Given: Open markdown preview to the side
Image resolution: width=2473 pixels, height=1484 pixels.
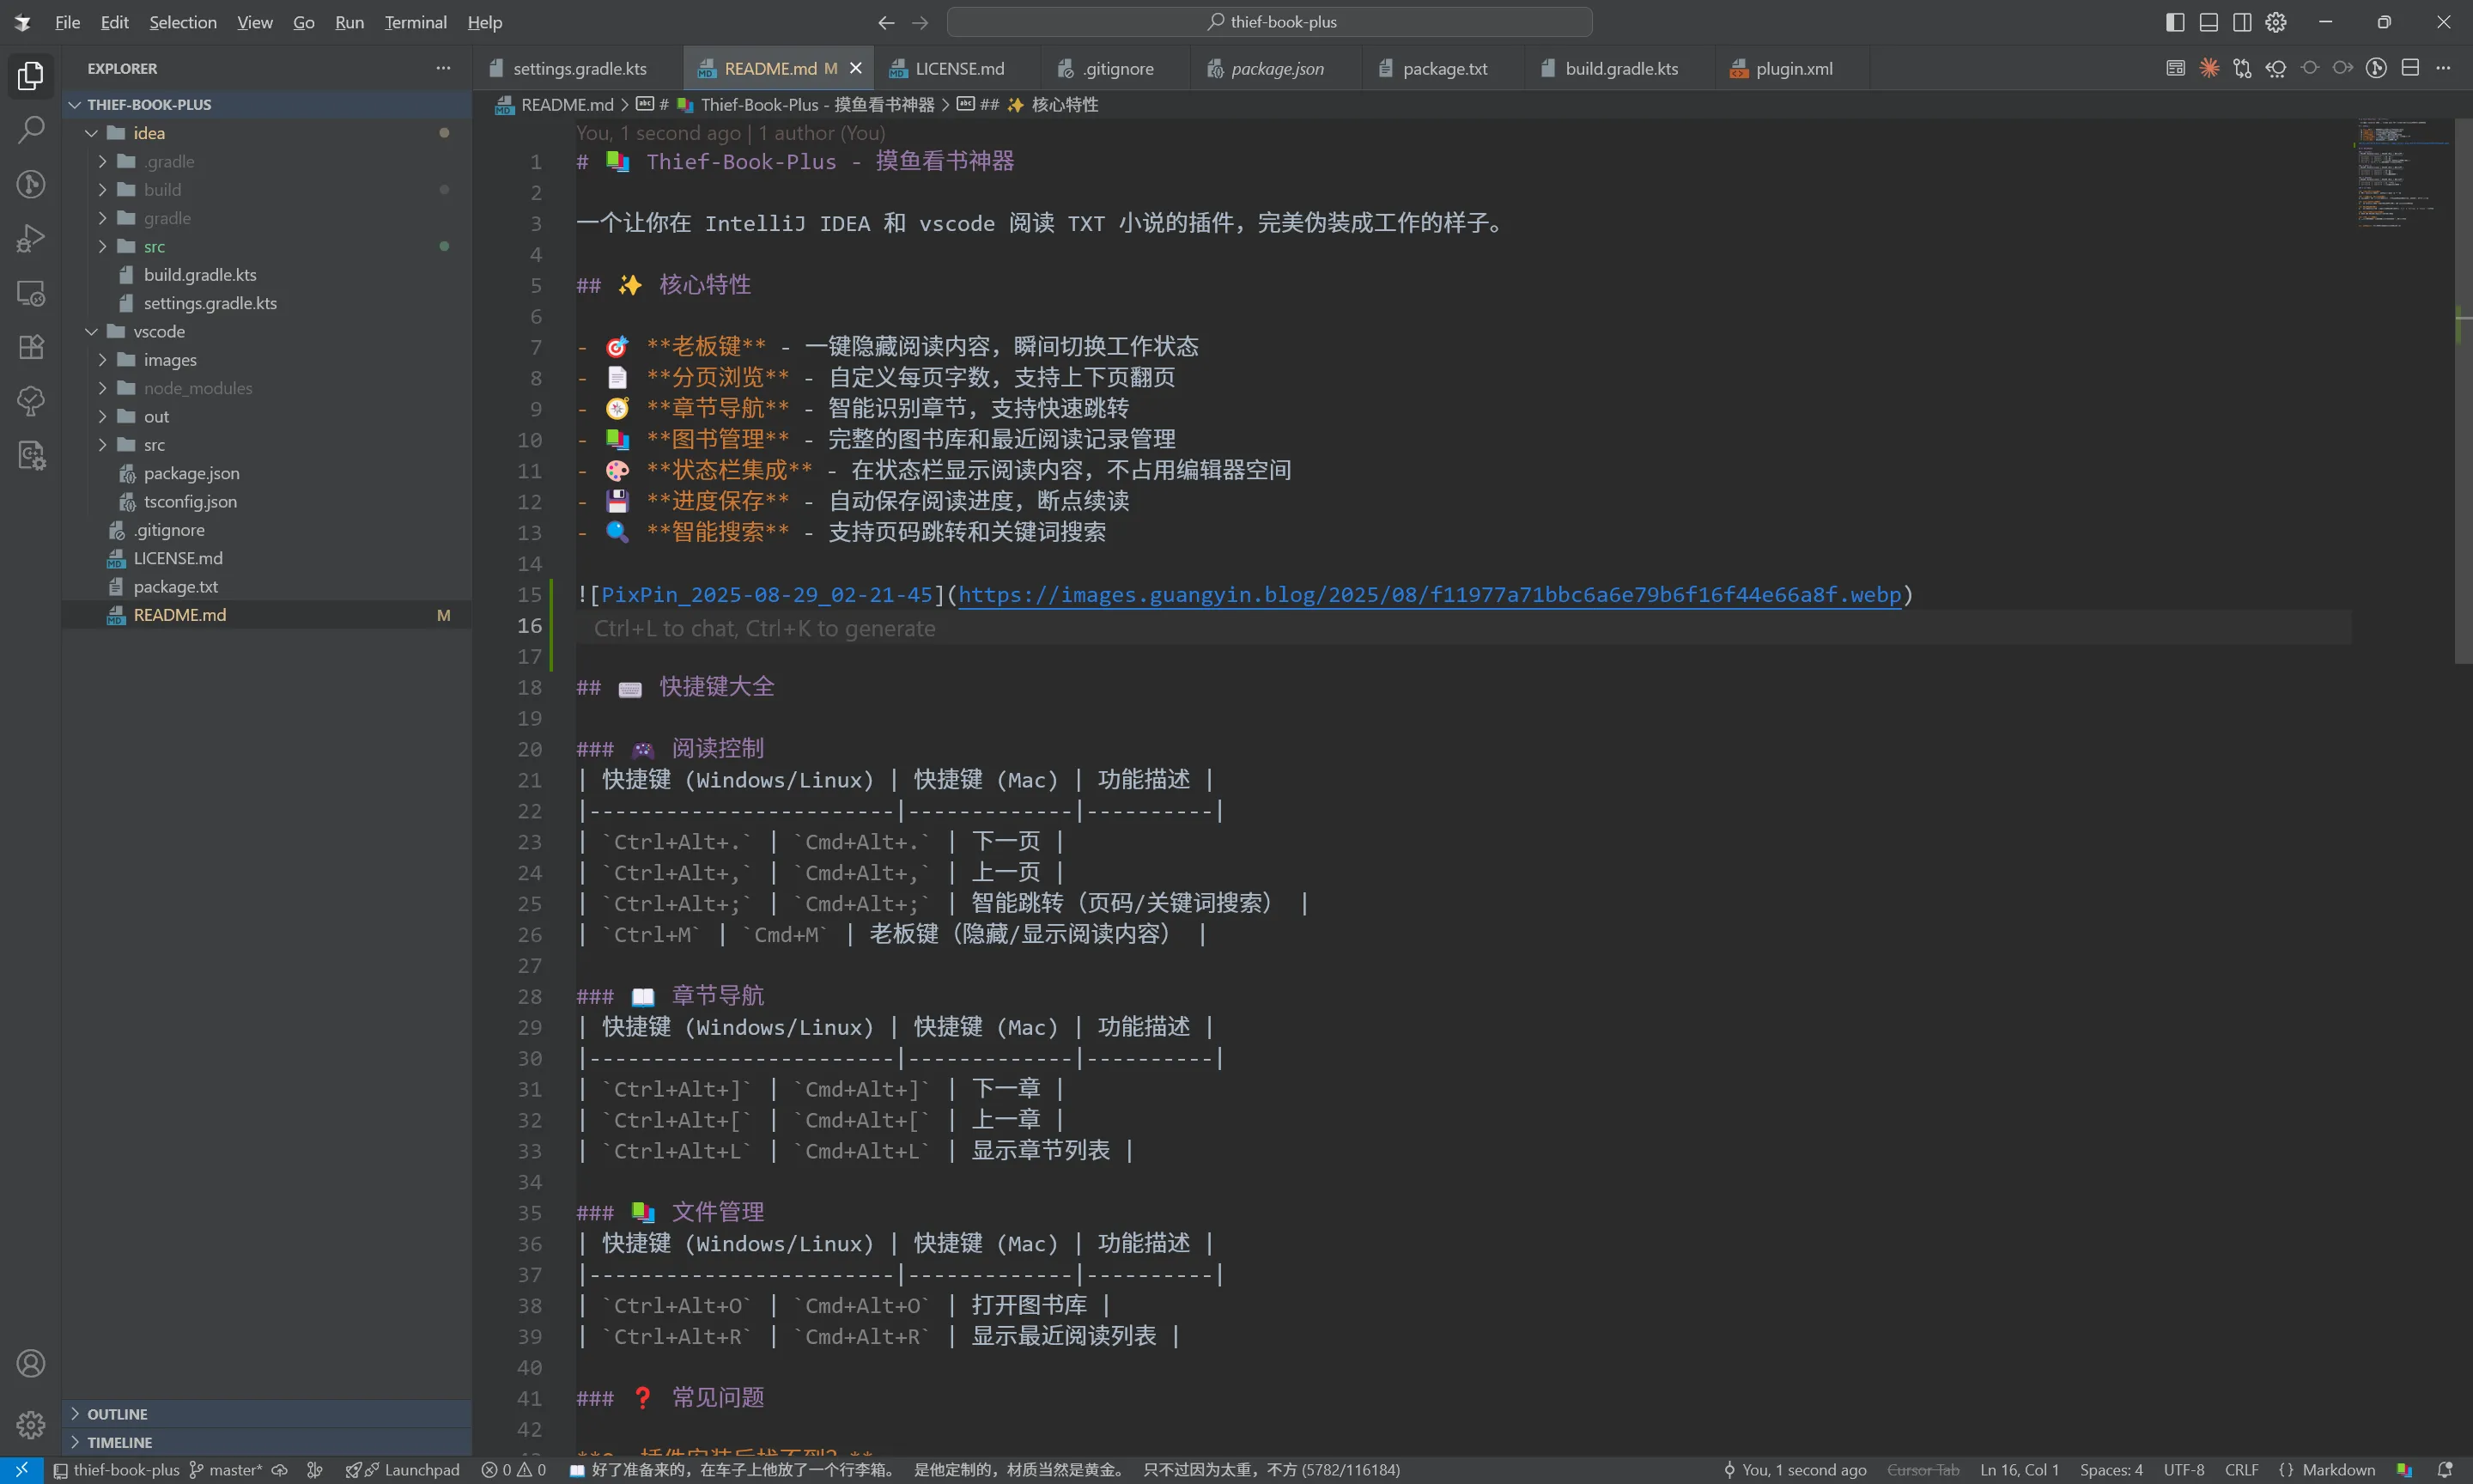Looking at the screenshot, I should [2175, 68].
